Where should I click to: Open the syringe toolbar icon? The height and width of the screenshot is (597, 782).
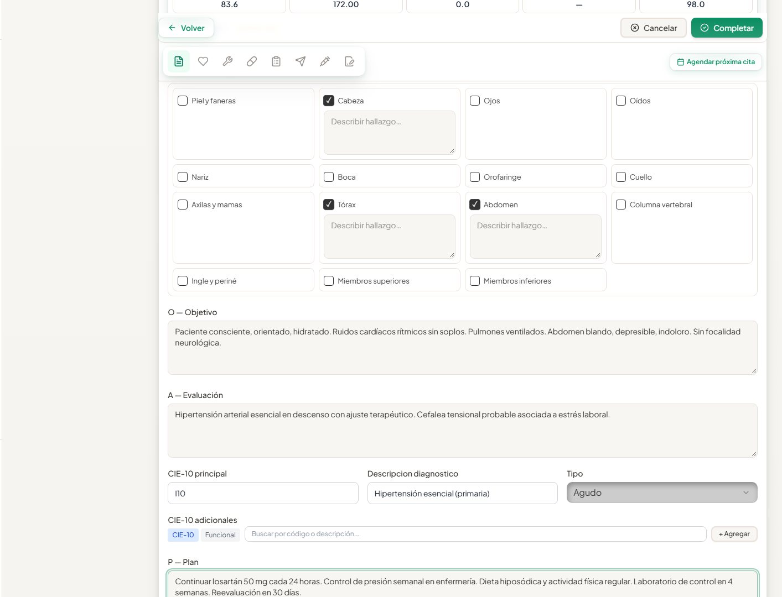click(x=325, y=61)
